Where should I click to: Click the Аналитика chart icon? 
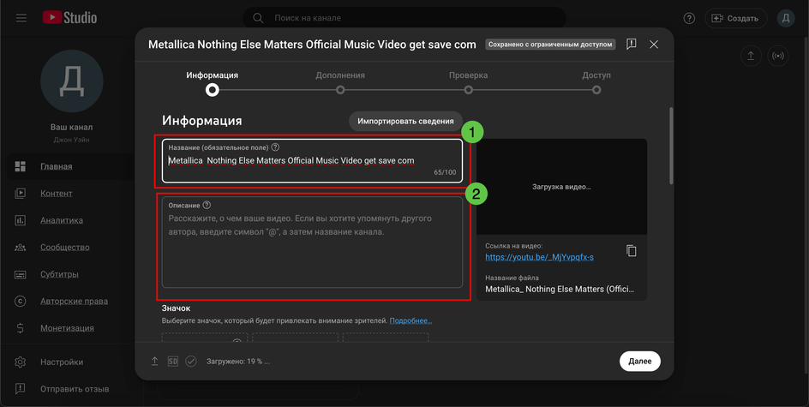[20, 220]
